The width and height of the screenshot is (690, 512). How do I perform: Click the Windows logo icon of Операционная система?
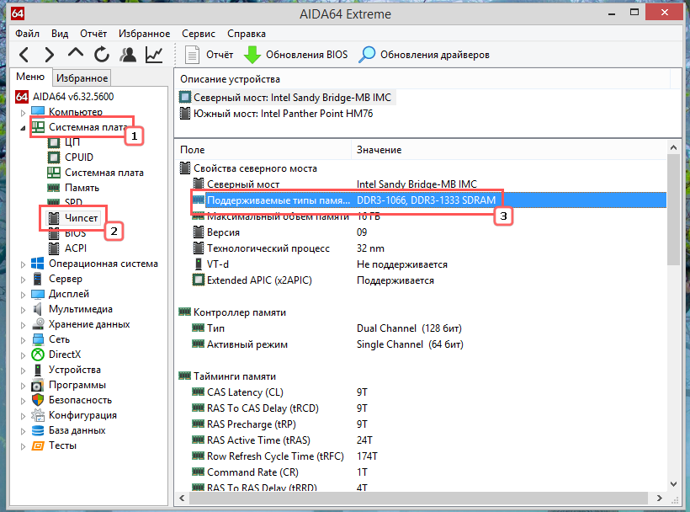pos(37,264)
